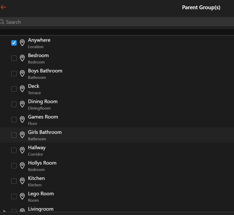The width and height of the screenshot is (234, 215).
Task: Uncheck the Anywhere location checkbox
Action: (x=14, y=43)
